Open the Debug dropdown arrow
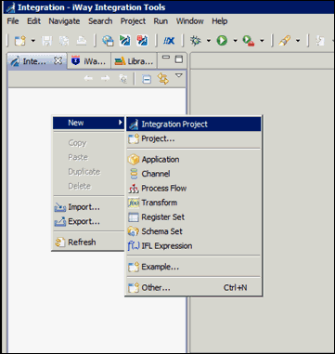 [209, 41]
